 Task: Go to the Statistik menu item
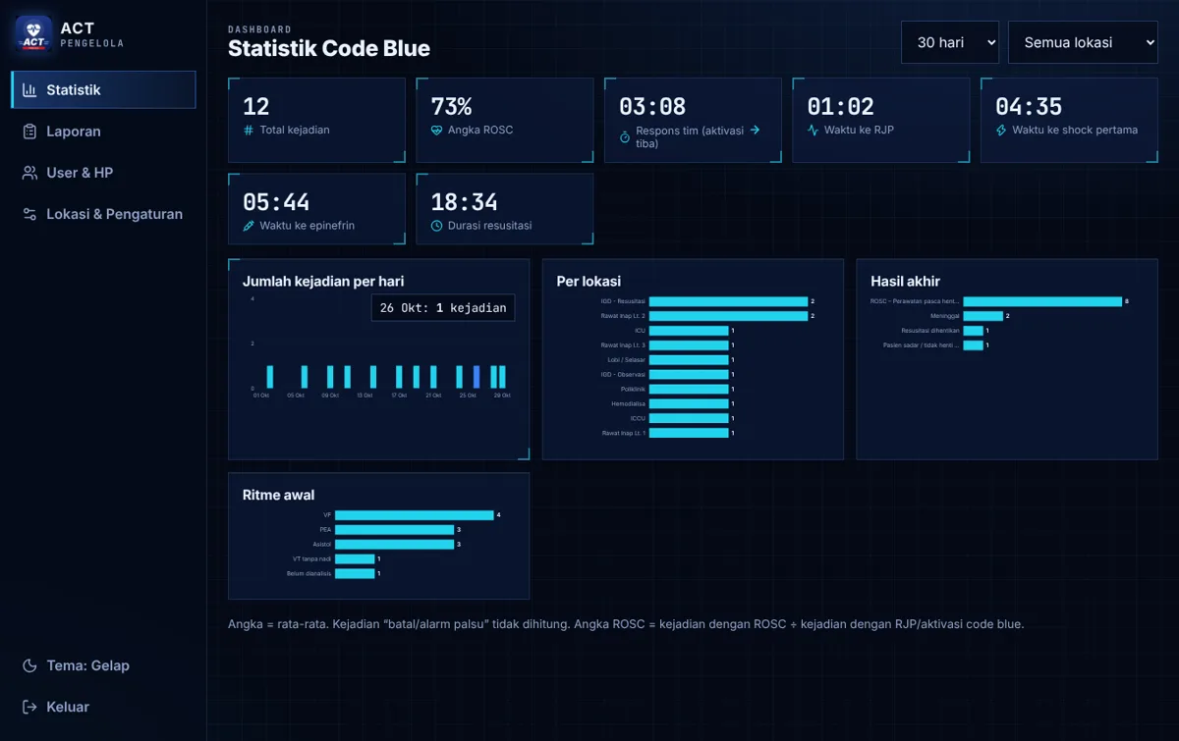103,90
